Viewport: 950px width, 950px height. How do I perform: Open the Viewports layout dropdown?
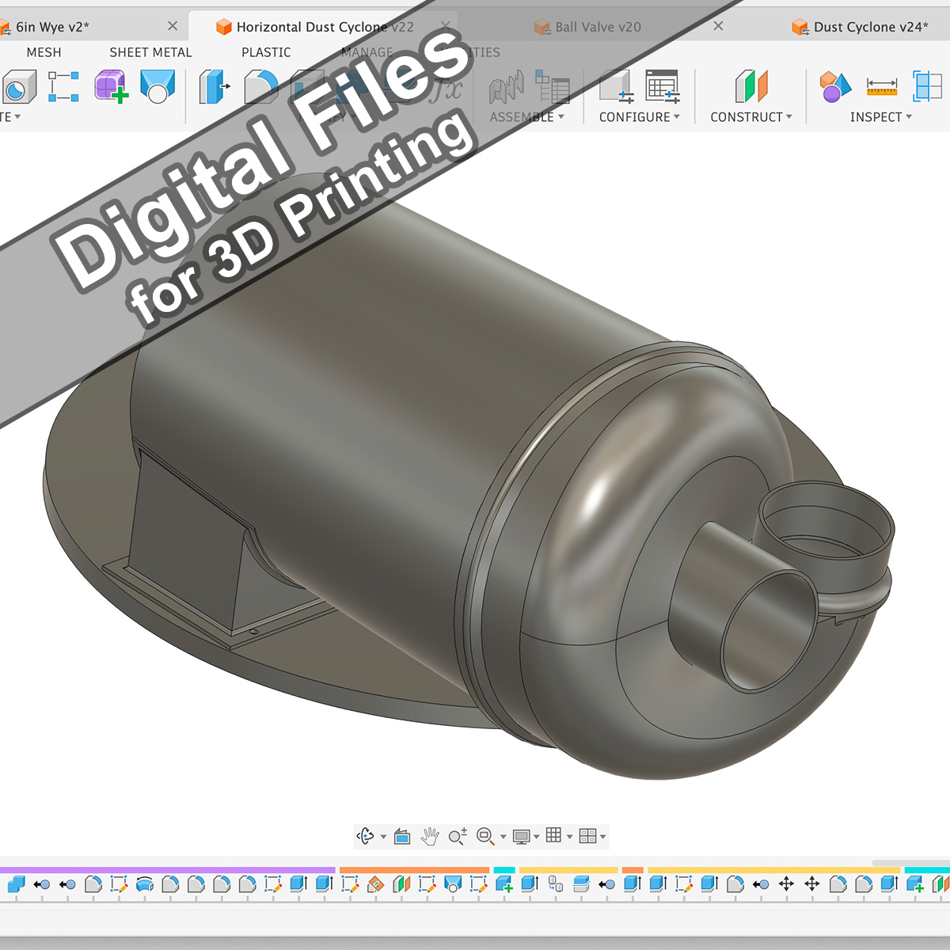592,836
